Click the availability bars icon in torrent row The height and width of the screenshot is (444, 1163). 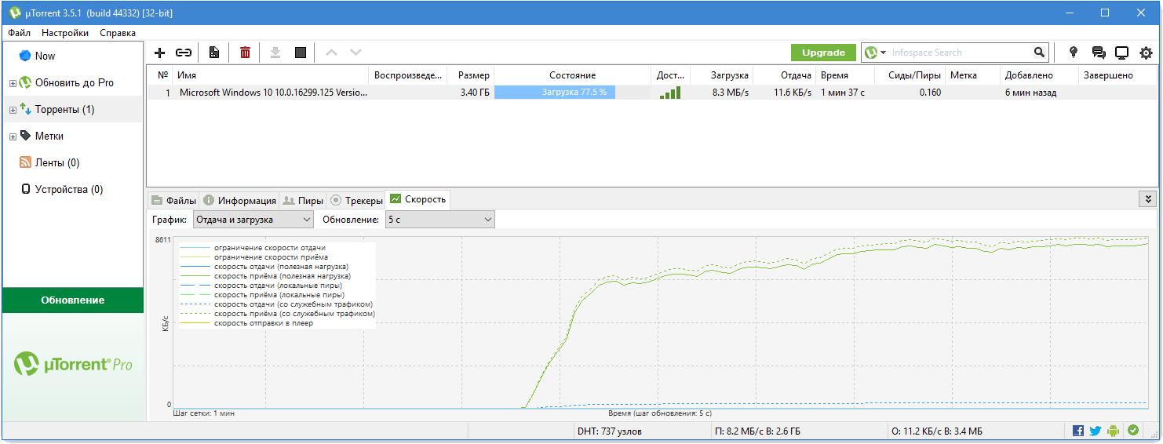tap(670, 93)
